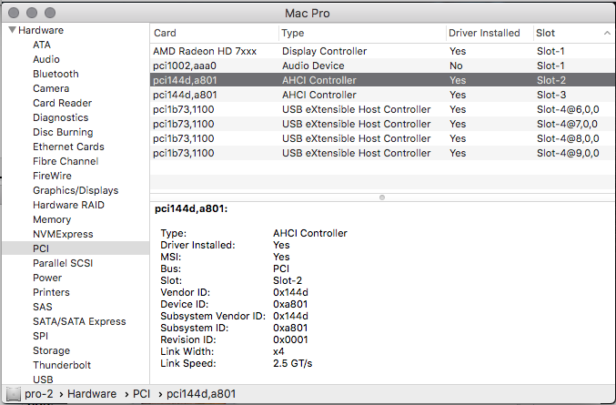Select ATA in the sidebar

pyautogui.click(x=42, y=45)
